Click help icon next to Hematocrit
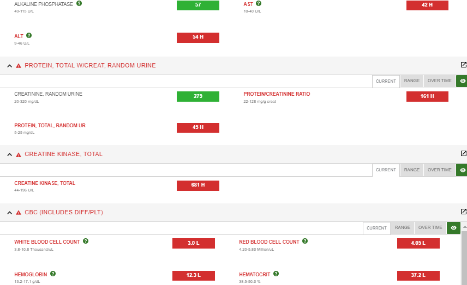The image size is (467, 285). [x=276, y=274]
